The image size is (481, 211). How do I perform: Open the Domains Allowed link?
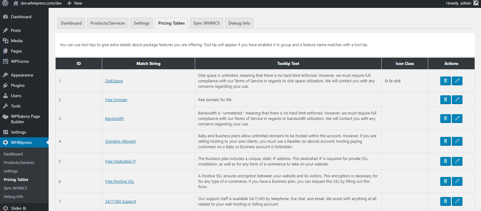pos(120,141)
